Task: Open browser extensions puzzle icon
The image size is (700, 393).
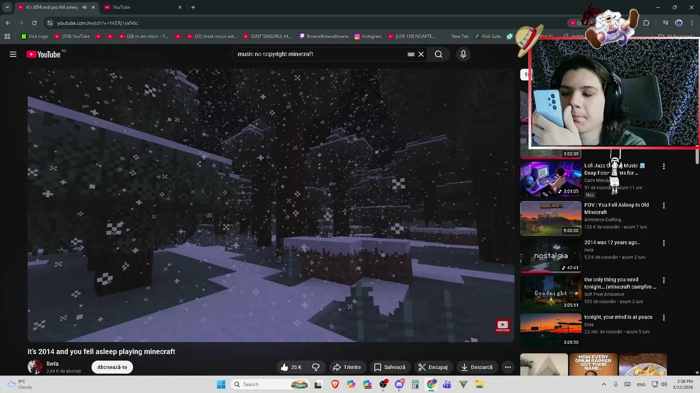Action: point(646,23)
